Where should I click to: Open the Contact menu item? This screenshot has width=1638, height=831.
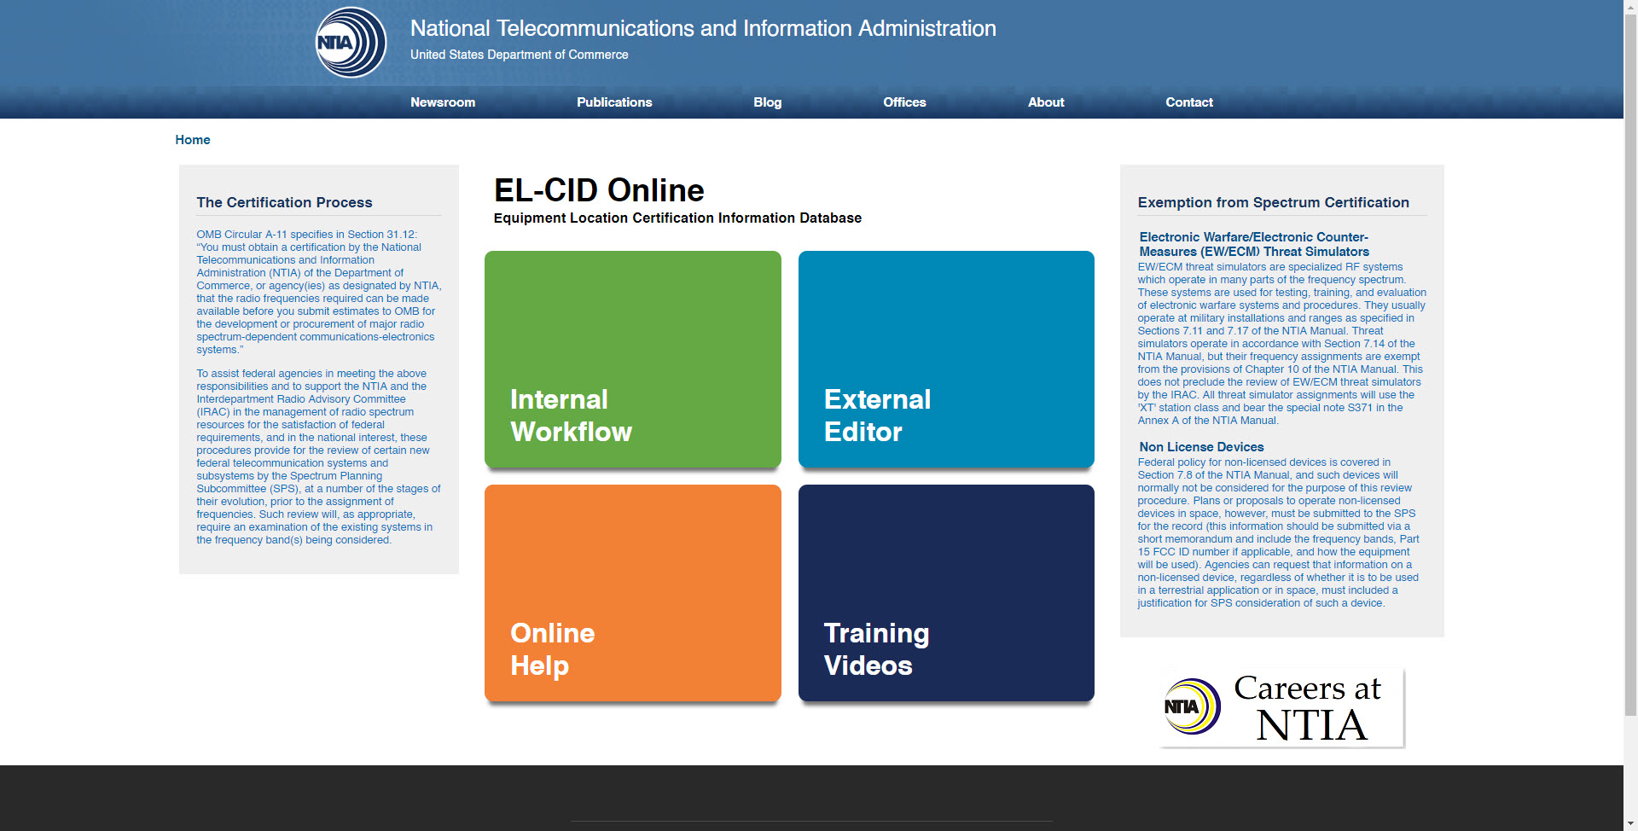click(x=1189, y=102)
